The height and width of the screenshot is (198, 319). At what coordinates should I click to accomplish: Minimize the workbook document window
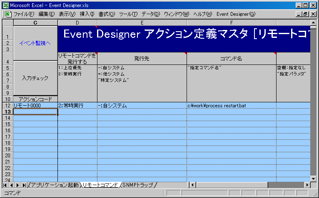tap(299, 14)
